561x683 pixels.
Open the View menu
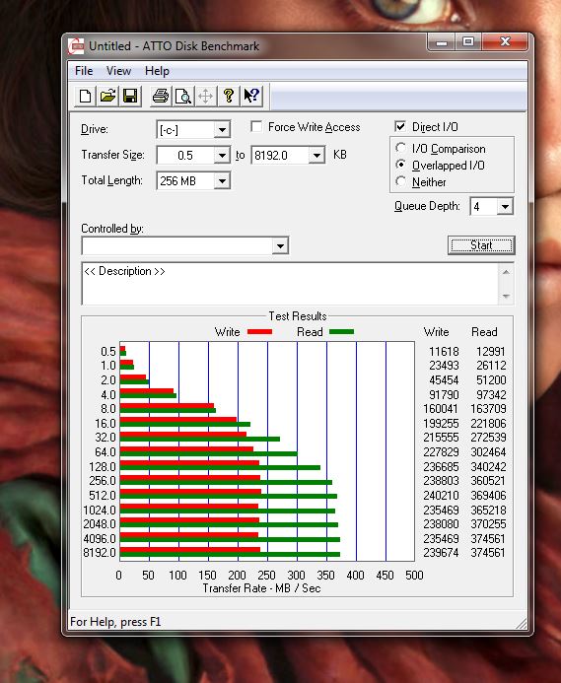click(x=118, y=71)
